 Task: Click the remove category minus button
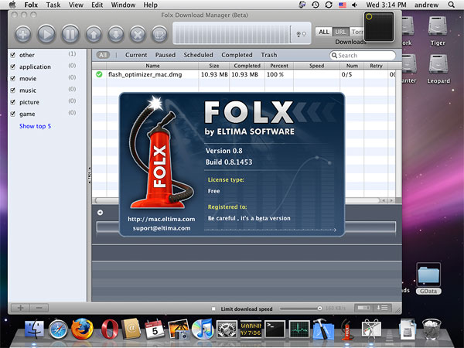coord(39,308)
